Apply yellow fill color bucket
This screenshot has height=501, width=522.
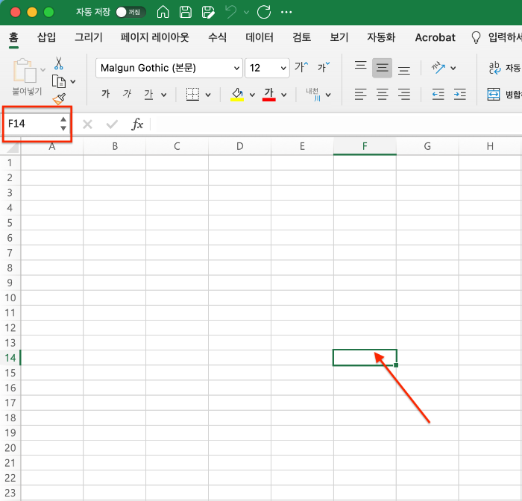click(x=237, y=95)
